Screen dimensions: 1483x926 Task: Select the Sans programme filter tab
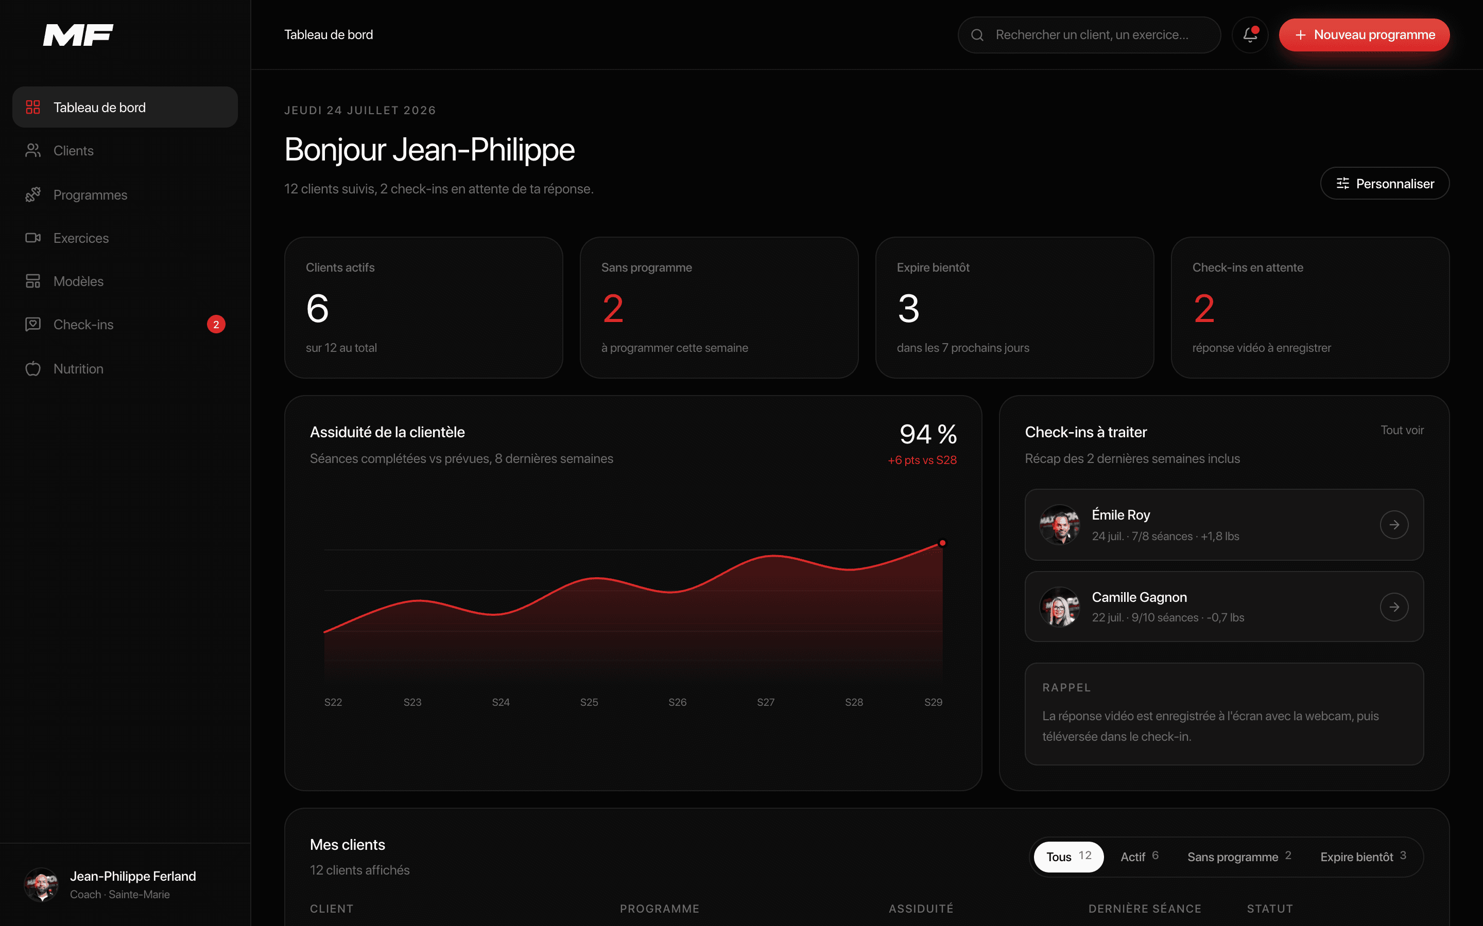[x=1239, y=857]
